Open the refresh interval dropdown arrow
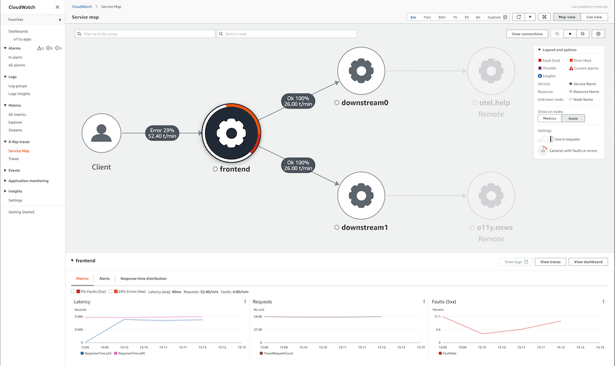This screenshot has width=615, height=366. (x=530, y=17)
